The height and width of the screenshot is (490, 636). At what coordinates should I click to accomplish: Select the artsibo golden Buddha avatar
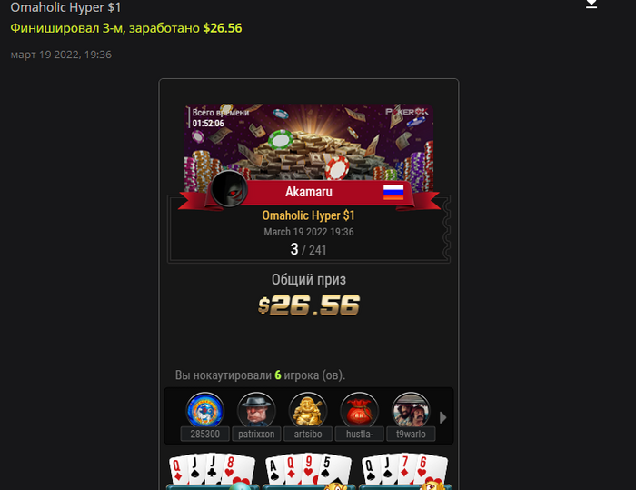pyautogui.click(x=308, y=410)
